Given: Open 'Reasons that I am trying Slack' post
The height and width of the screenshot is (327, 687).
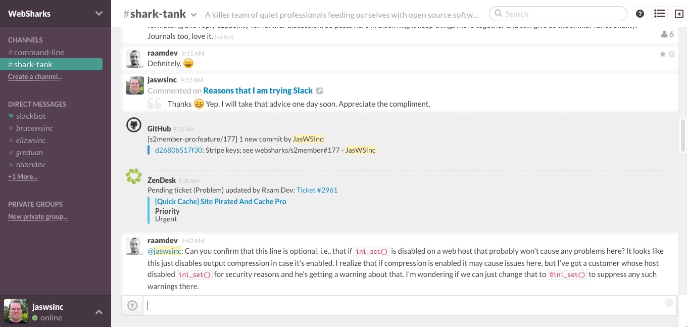Looking at the screenshot, I should [258, 91].
